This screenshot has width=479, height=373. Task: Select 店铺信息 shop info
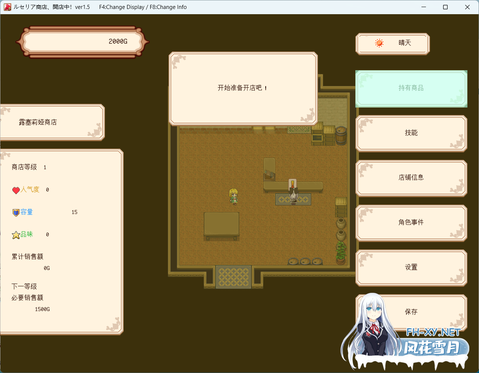(411, 178)
